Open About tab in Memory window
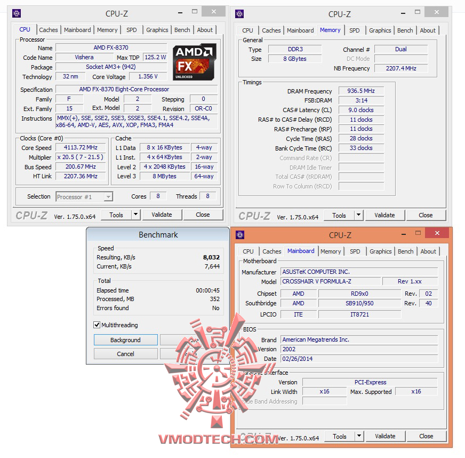Viewport: 465px width, 458px height. pyautogui.click(x=428, y=30)
